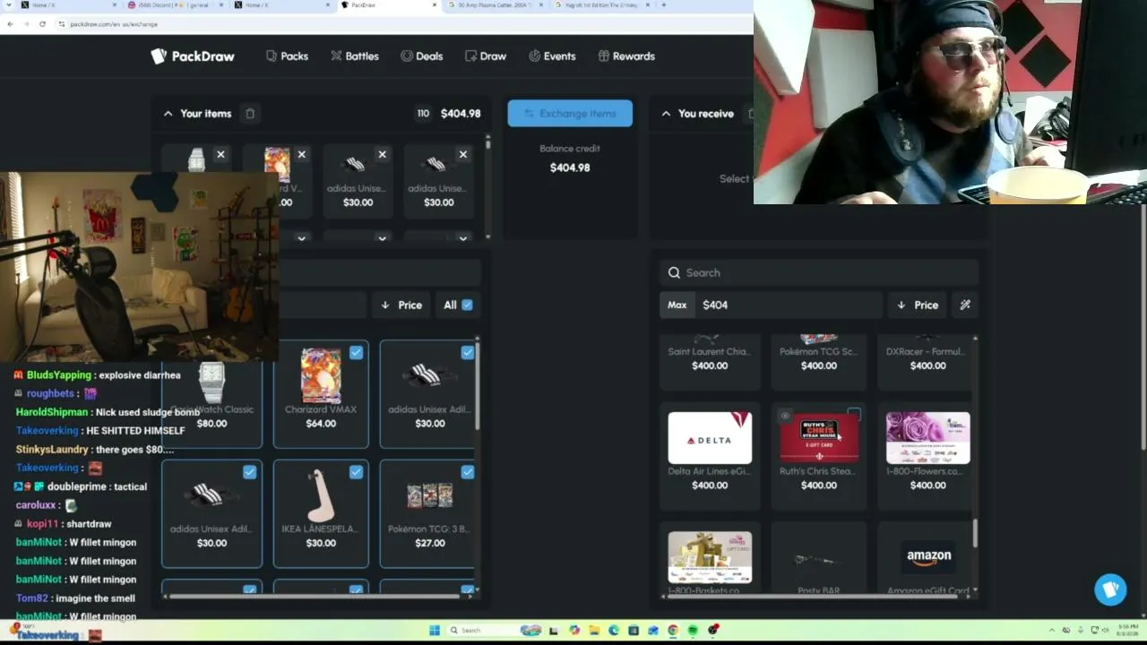Show hidden system tray icons
1147x645 pixels.
click(1052, 631)
